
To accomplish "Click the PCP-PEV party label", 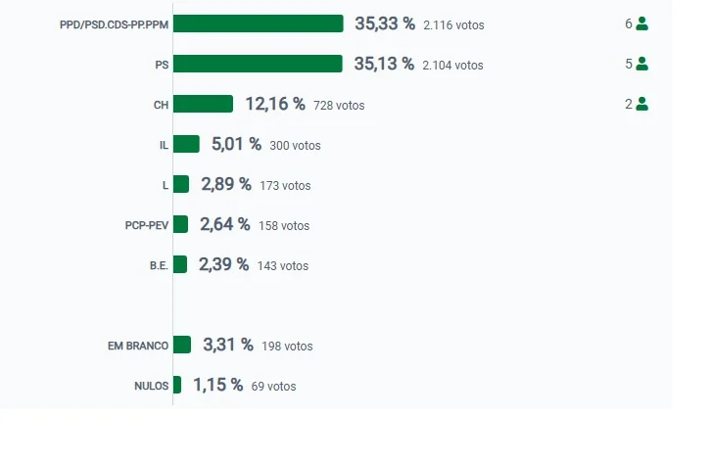I will point(147,225).
